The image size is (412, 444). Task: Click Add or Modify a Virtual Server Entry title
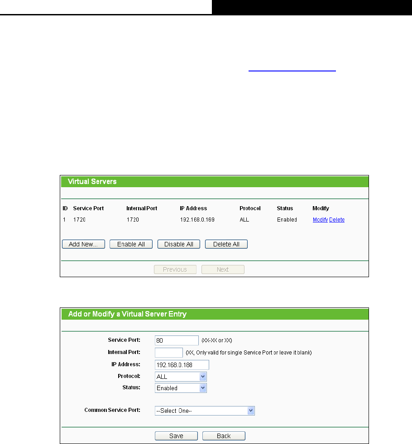(x=127, y=314)
